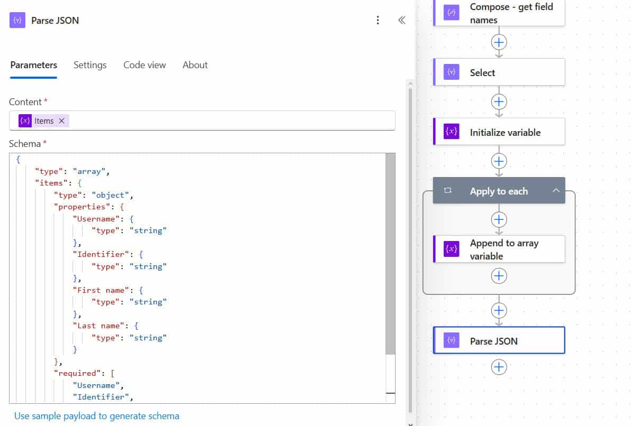Open the three-dot more options menu

click(378, 20)
